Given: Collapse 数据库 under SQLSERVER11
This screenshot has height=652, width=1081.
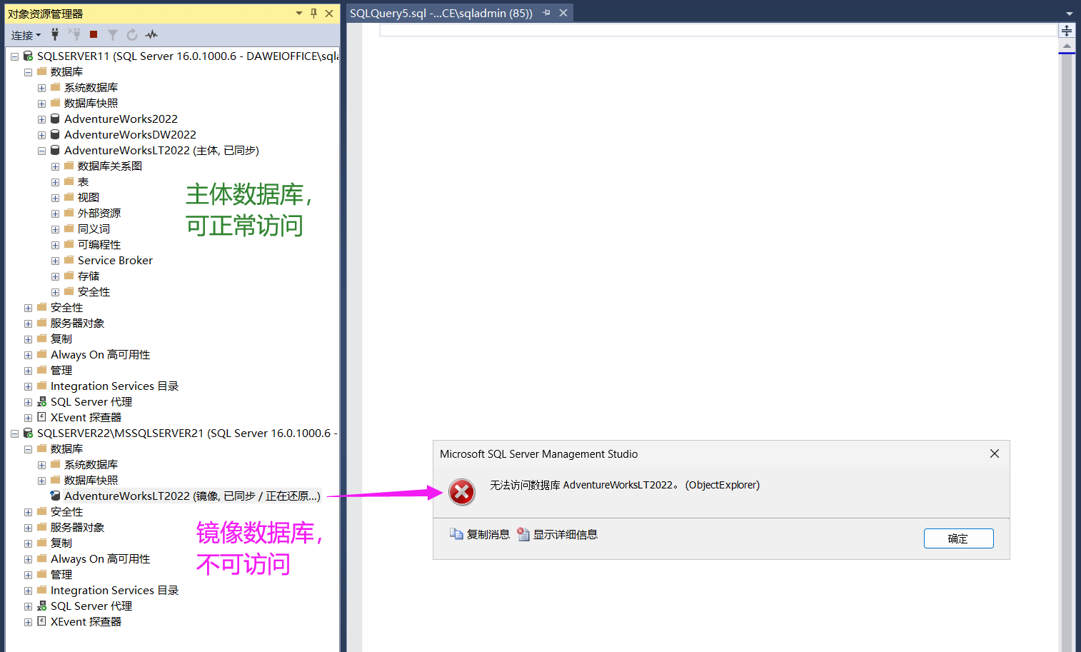Looking at the screenshot, I should tap(28, 72).
